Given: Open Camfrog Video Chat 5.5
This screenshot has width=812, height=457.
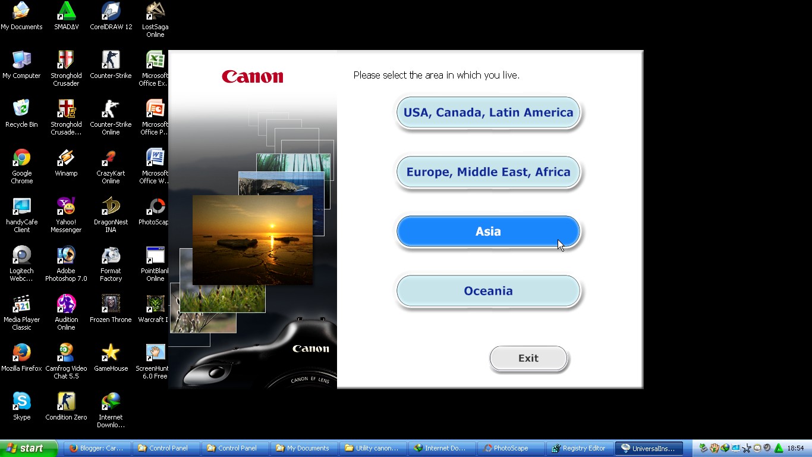Looking at the screenshot, I should pyautogui.click(x=66, y=362).
